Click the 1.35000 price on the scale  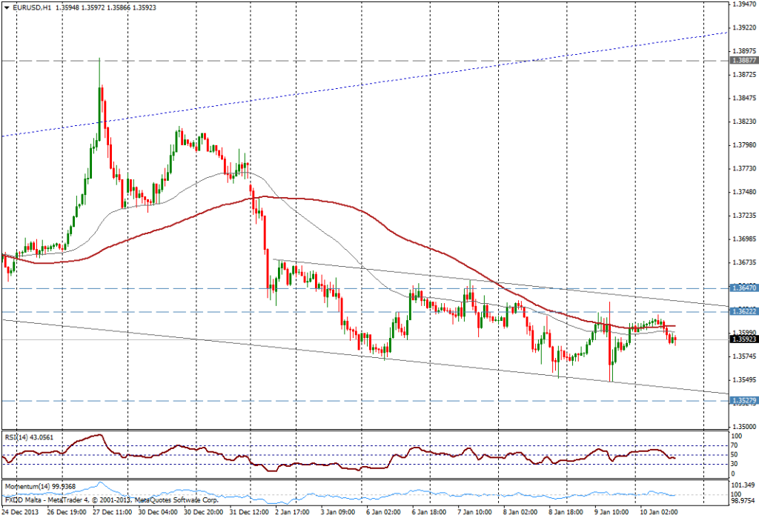(743, 427)
